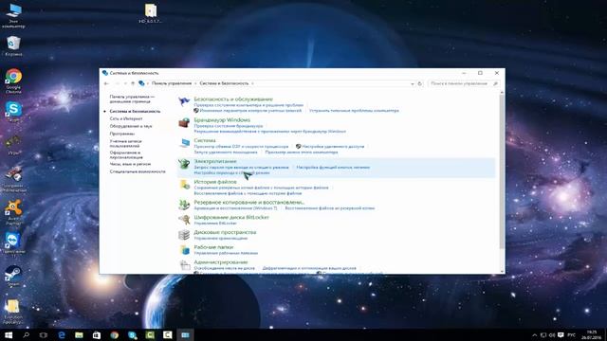The width and height of the screenshot is (607, 341).
Task: Show hidden system tray icons
Action: (535, 334)
